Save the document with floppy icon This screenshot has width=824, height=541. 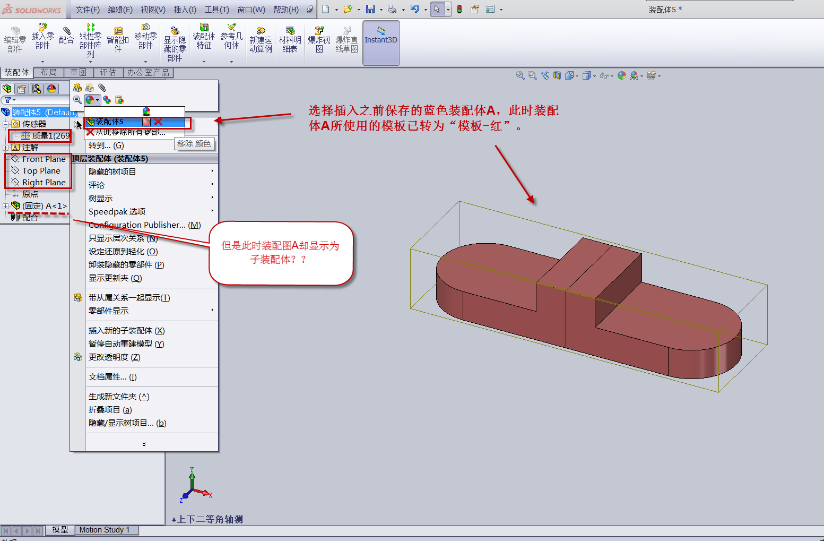(370, 9)
